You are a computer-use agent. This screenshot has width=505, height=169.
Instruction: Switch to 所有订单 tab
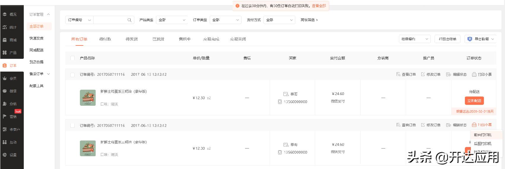click(79, 39)
